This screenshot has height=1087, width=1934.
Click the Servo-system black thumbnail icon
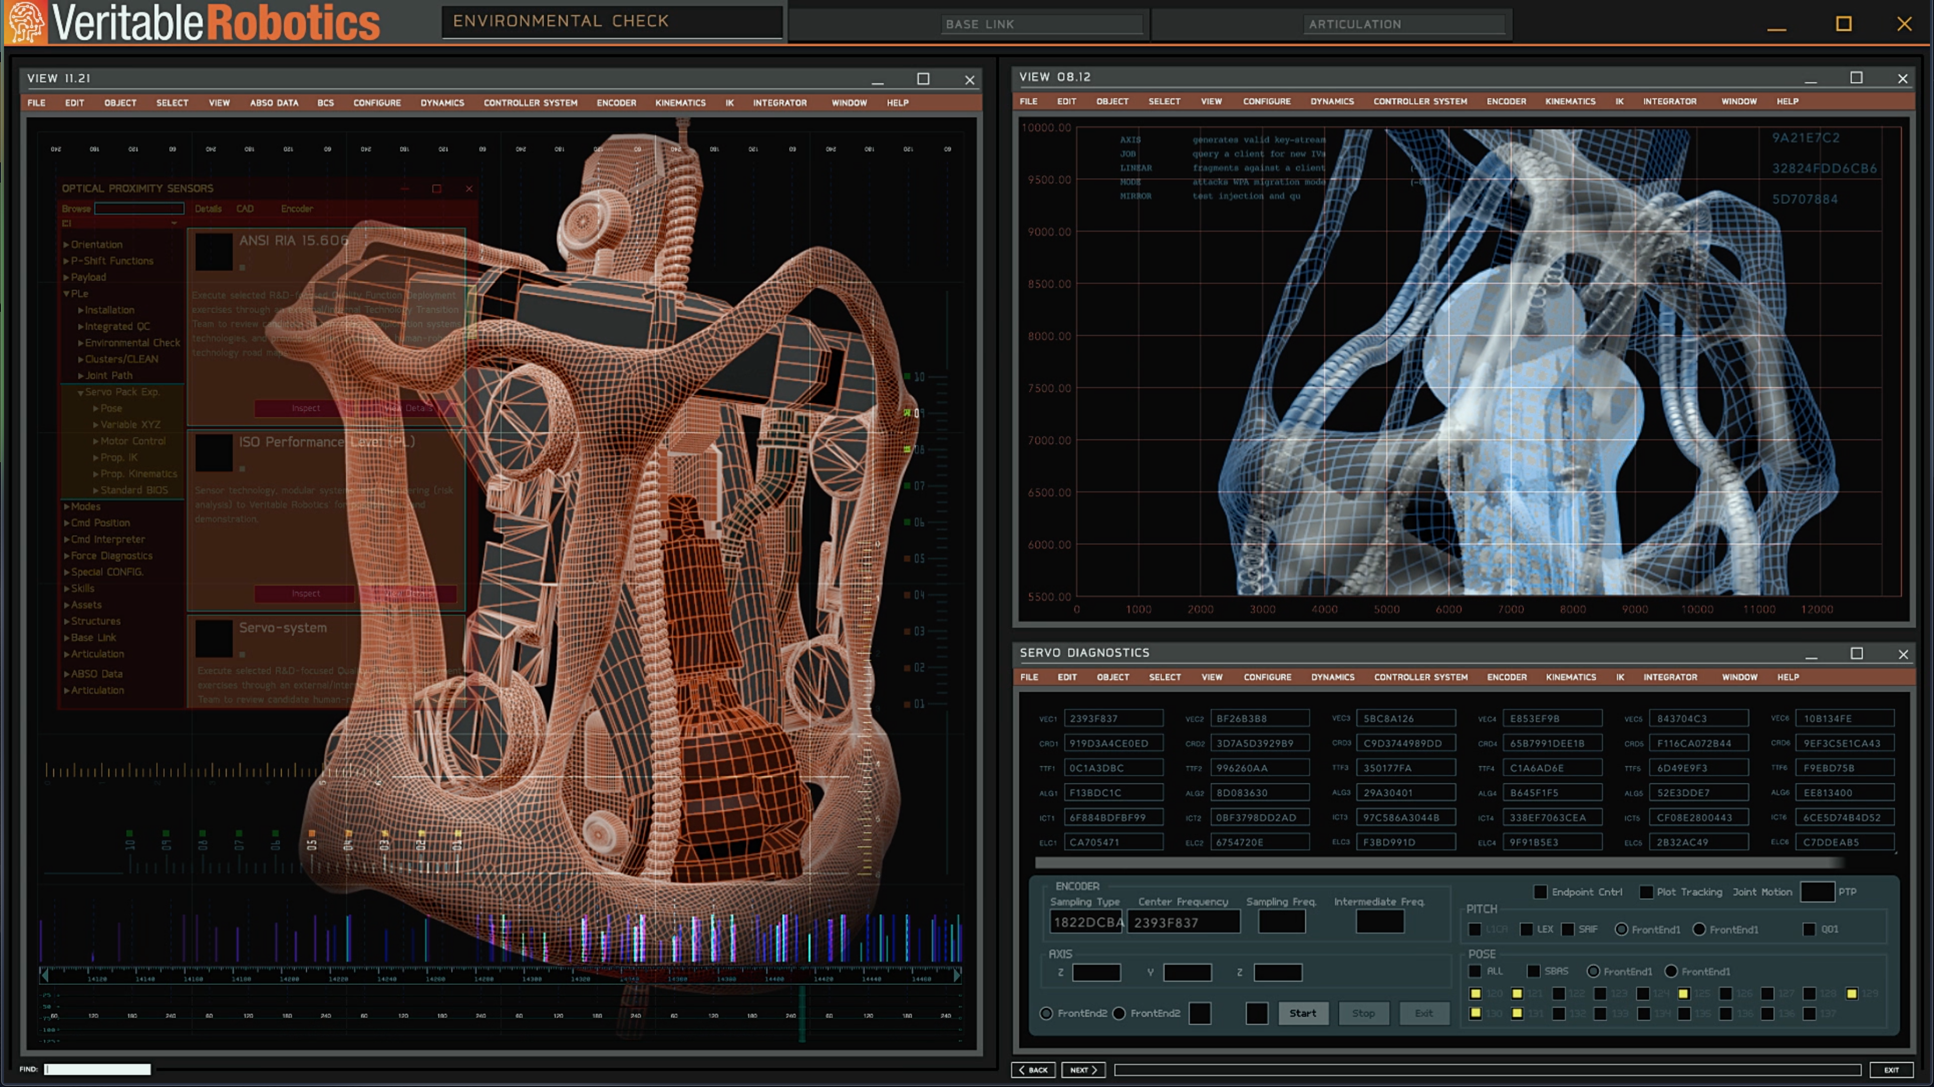[213, 638]
